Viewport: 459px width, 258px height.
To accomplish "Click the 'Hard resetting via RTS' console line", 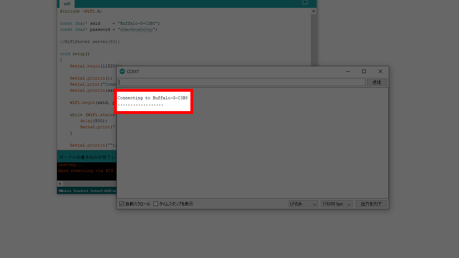I will (85, 171).
